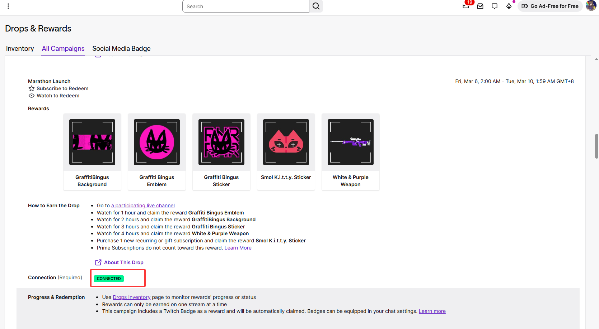
Task: Open the inbox tray icon
Action: click(480, 6)
